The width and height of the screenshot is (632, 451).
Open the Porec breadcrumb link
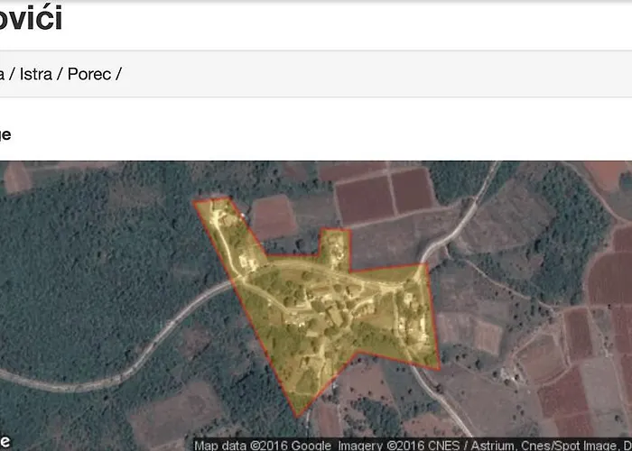(x=90, y=74)
